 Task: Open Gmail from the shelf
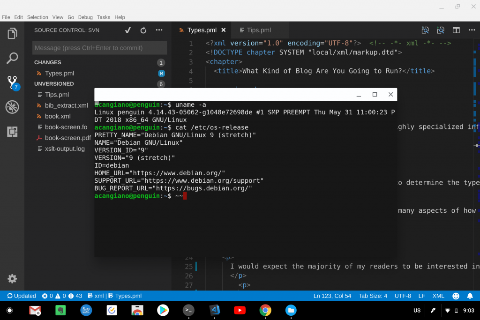click(x=35, y=310)
